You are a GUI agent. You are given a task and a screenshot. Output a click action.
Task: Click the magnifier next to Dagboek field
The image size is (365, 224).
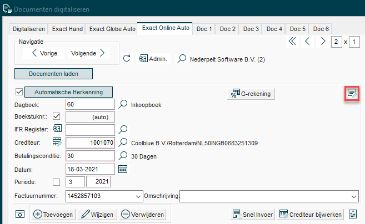pos(123,104)
